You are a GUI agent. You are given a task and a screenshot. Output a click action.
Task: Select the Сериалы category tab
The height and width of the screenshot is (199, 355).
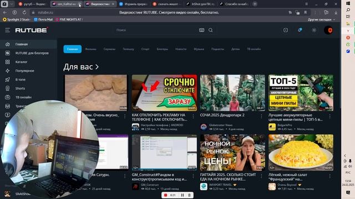coord(109,49)
